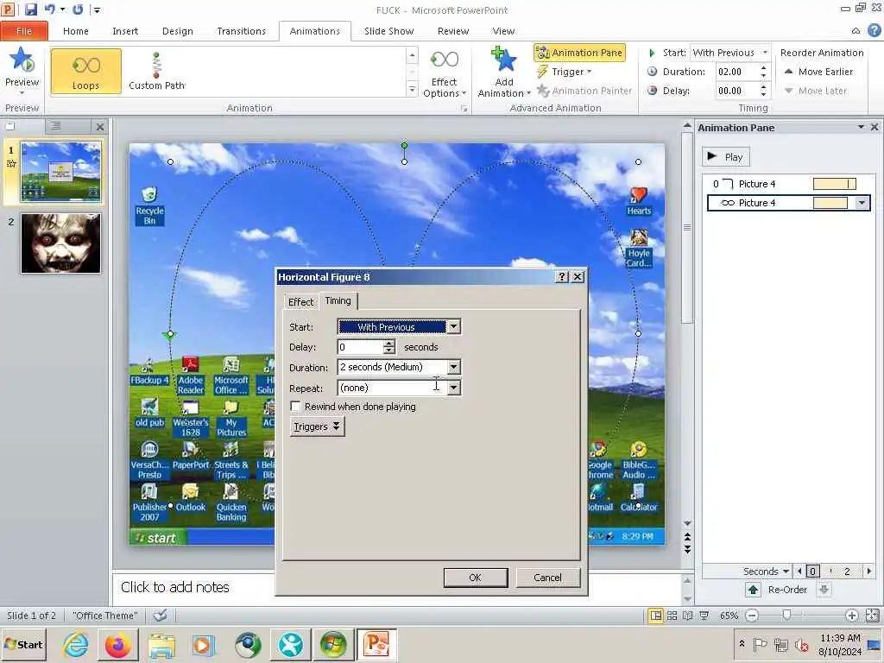Click Cancel in Horizontal Figure 8 dialog
The image size is (884, 663).
[x=547, y=578]
